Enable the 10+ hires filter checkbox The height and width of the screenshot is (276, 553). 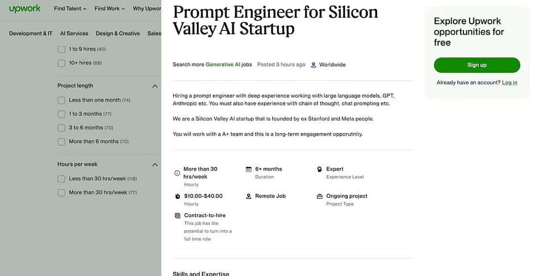click(61, 63)
